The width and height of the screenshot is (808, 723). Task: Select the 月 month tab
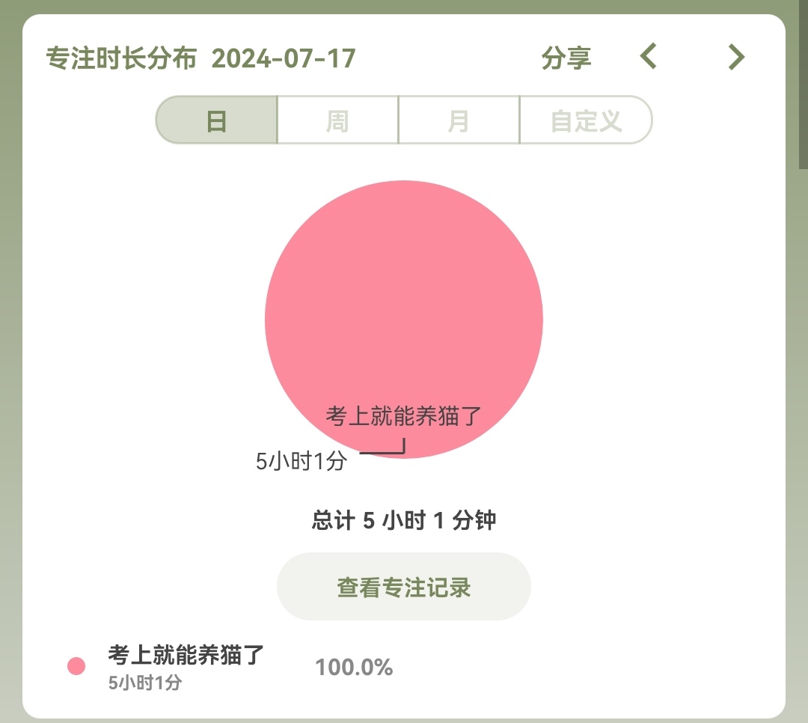[x=459, y=120]
